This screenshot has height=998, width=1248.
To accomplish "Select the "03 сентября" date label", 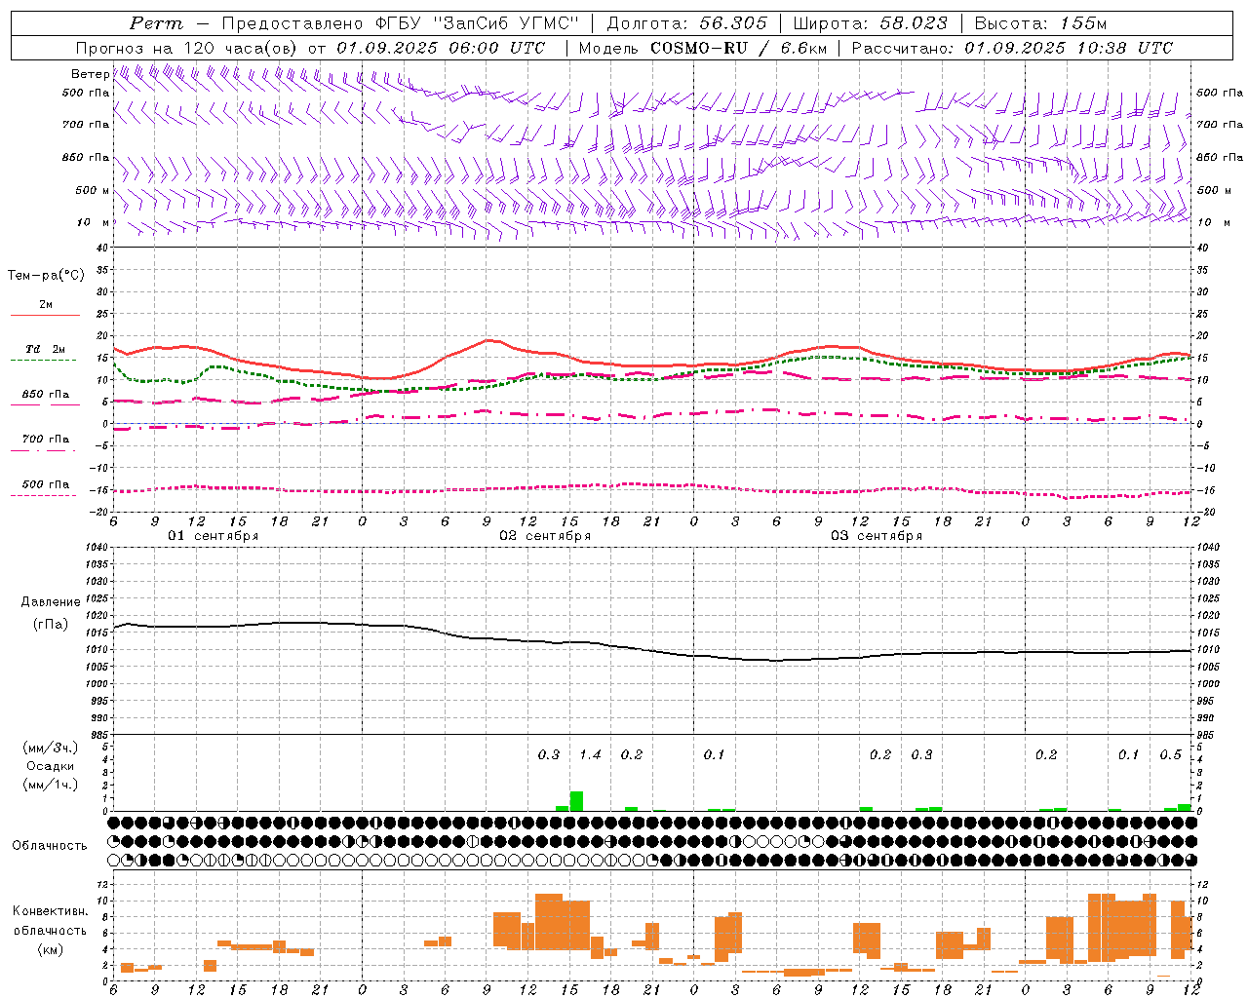I will click(x=877, y=536).
